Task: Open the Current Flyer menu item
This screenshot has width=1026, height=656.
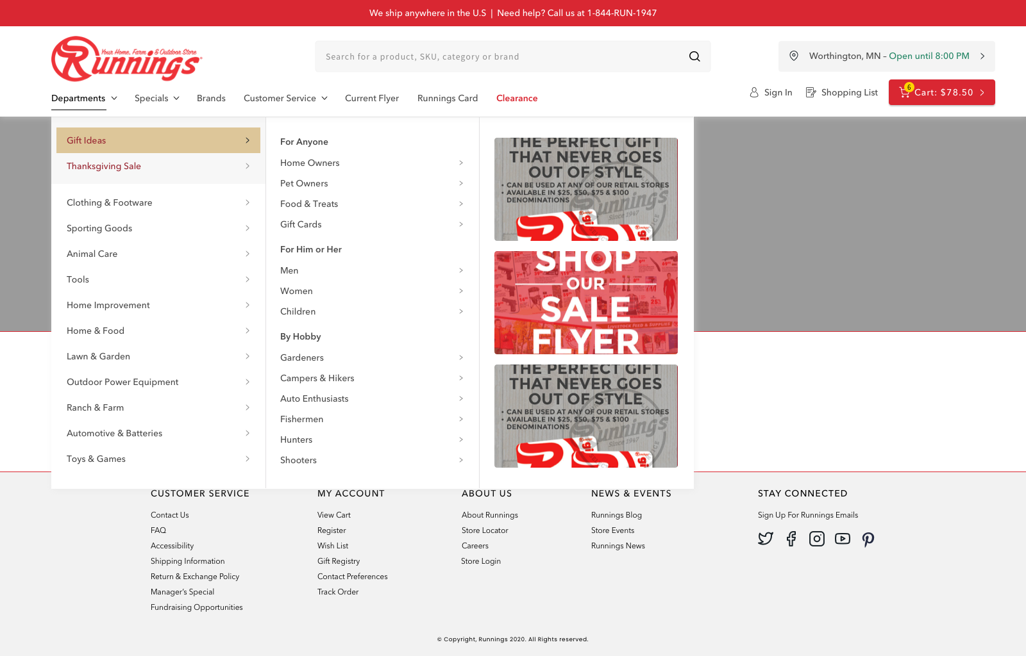Action: (372, 98)
